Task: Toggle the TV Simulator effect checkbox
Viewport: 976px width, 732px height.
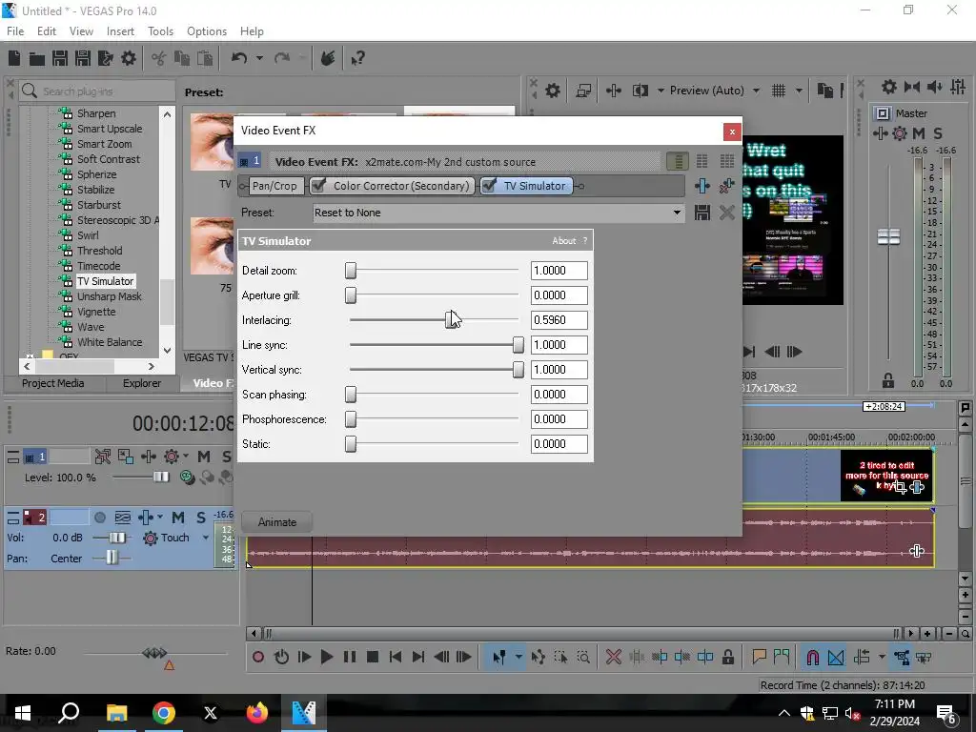Action: (489, 186)
